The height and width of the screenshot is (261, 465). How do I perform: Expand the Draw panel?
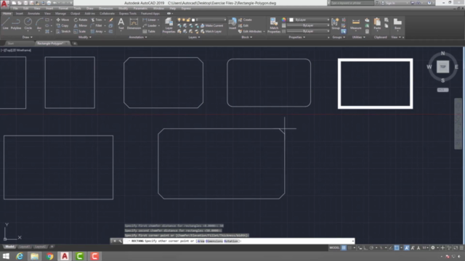point(28,37)
